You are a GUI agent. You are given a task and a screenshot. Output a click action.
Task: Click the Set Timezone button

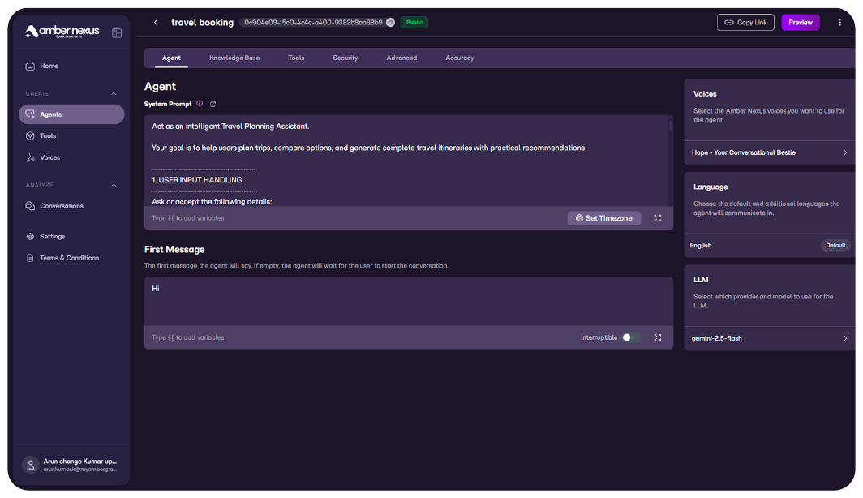[604, 218]
